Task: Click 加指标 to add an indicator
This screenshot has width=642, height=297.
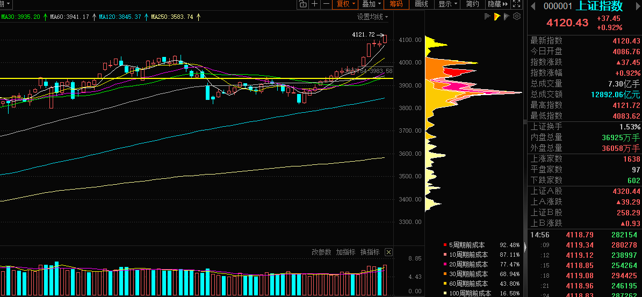Action: click(x=345, y=252)
